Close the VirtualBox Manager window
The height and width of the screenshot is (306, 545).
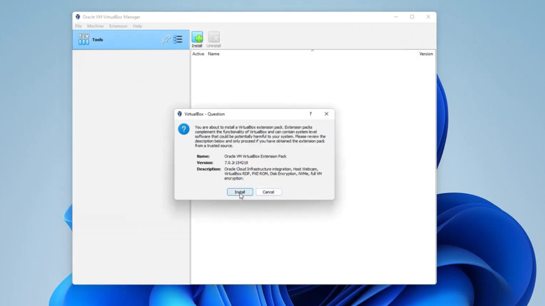(428, 16)
